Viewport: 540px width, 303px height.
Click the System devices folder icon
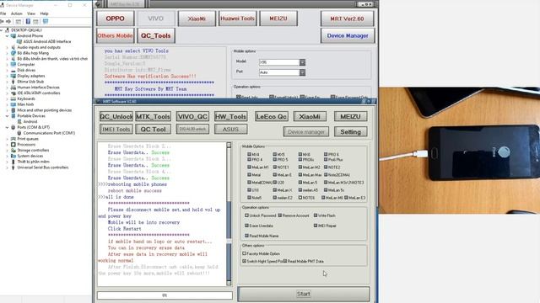tap(13, 156)
